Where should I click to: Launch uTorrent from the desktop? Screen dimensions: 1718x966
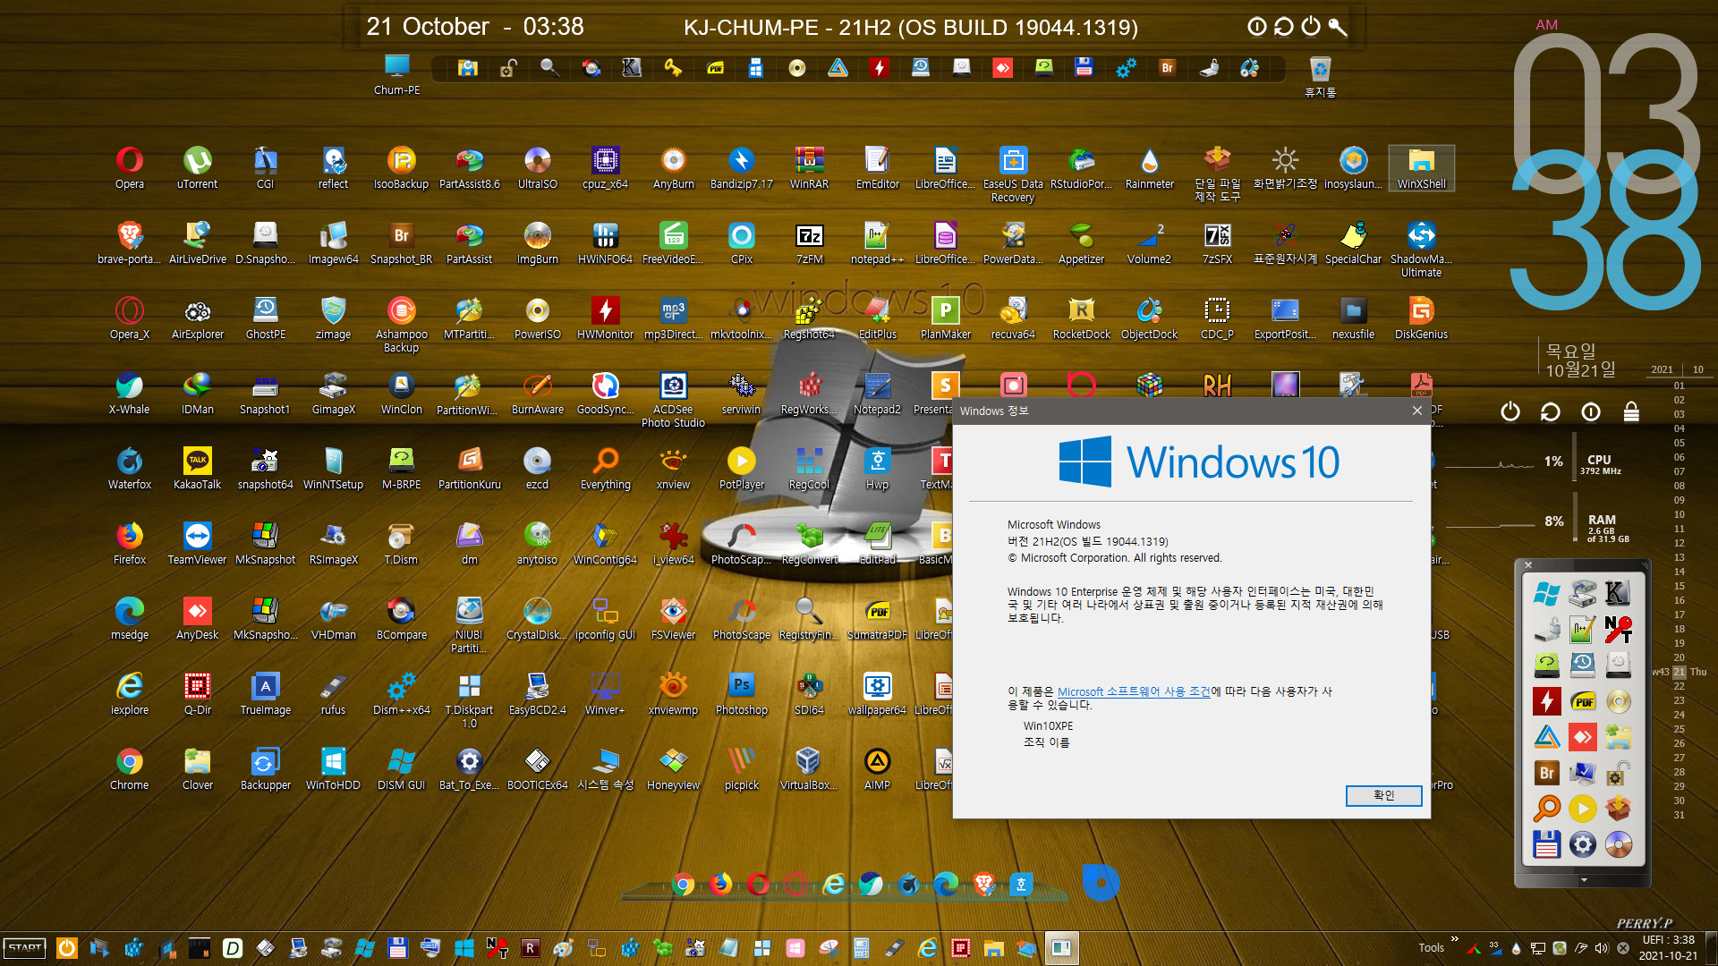197,168
